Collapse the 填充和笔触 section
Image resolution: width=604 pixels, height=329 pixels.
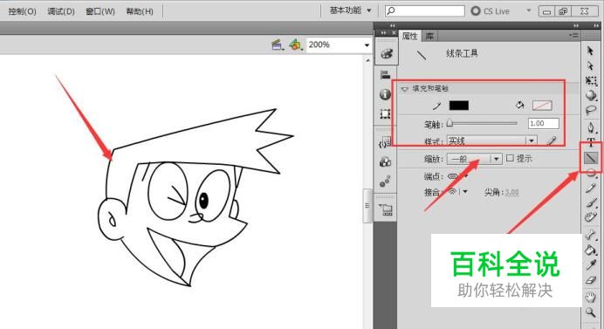tap(404, 89)
